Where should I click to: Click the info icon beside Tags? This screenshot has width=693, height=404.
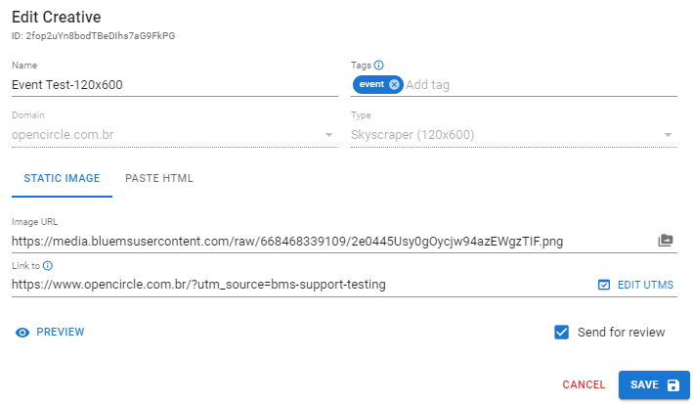(379, 66)
